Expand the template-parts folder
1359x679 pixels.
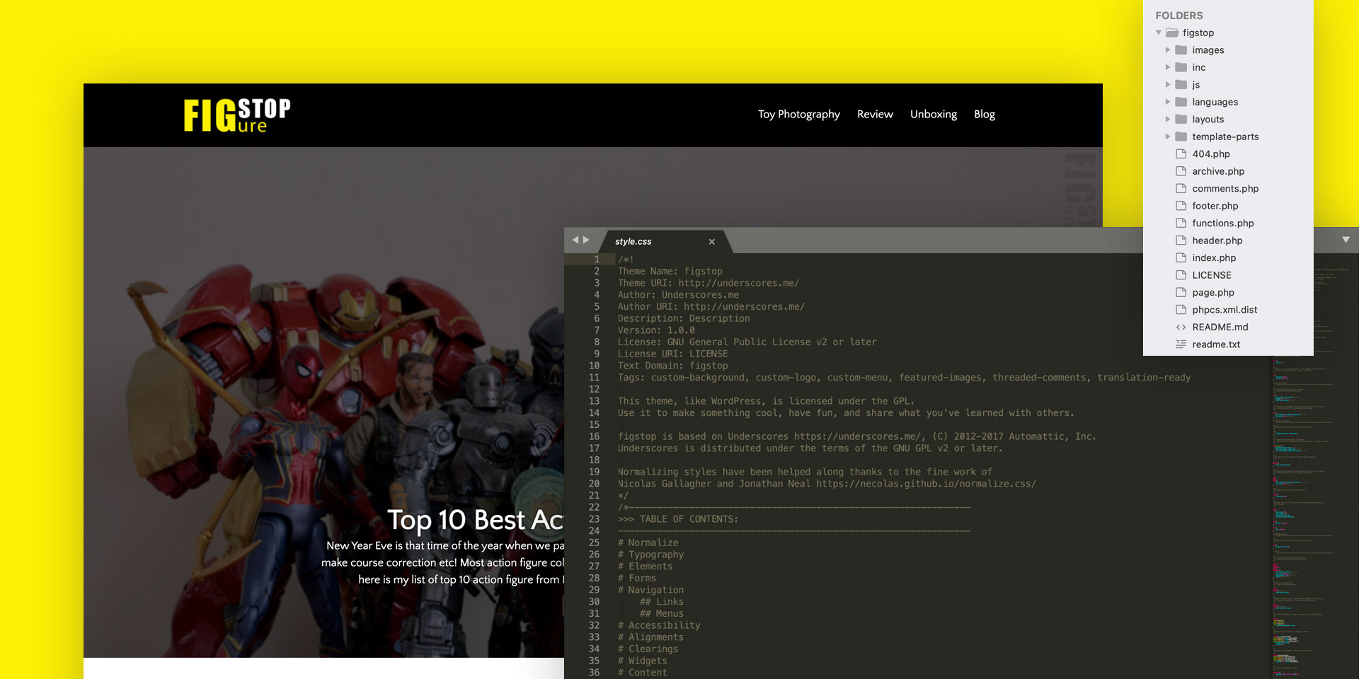pos(1168,137)
